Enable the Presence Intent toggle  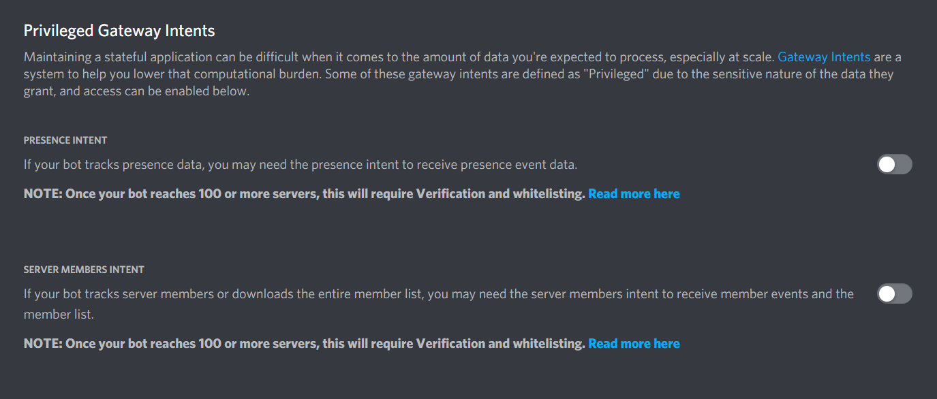pos(894,165)
